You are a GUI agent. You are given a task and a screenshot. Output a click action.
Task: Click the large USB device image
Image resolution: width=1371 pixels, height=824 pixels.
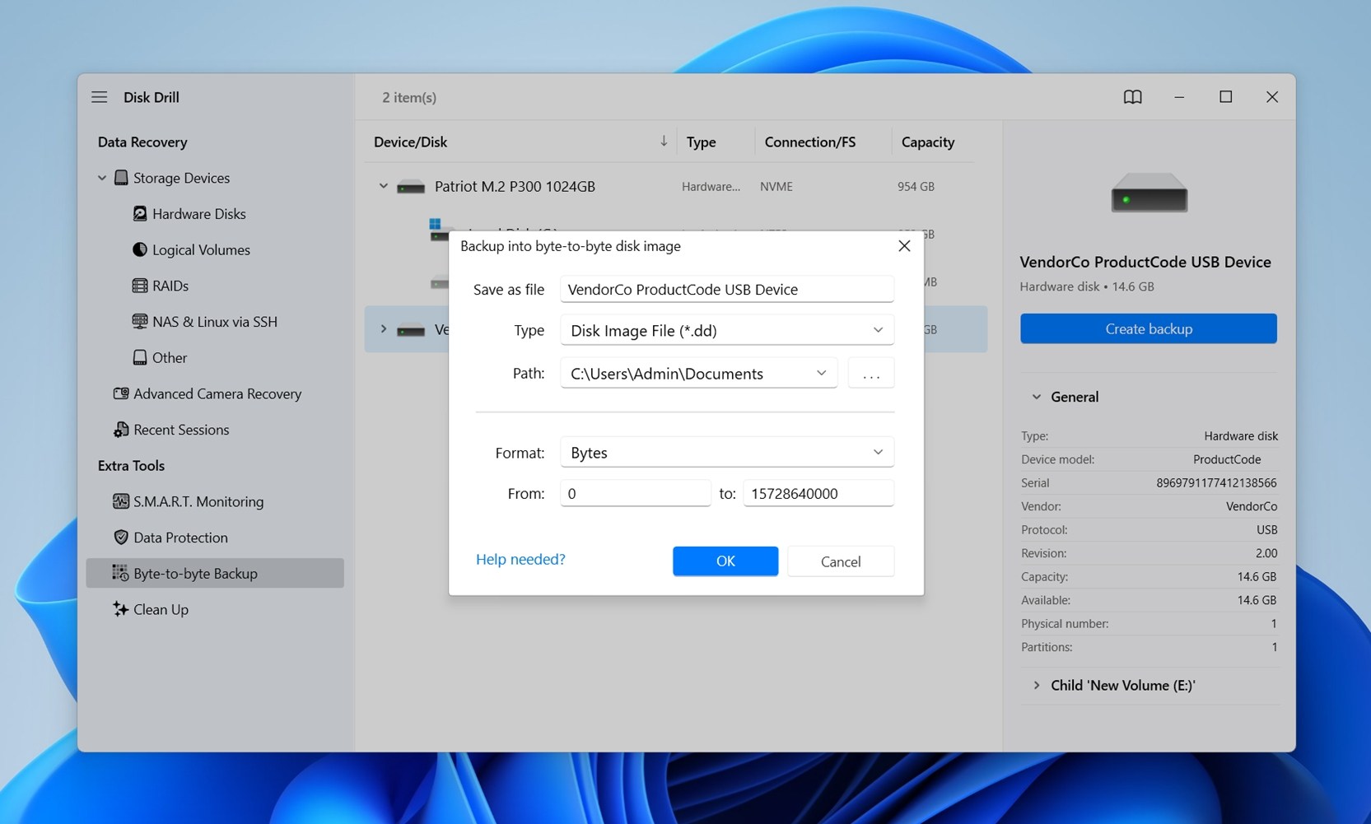coord(1149,193)
